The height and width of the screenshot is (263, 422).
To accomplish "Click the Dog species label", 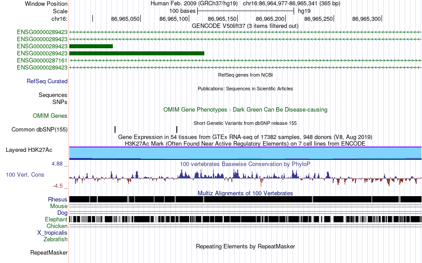I will [x=62, y=213].
